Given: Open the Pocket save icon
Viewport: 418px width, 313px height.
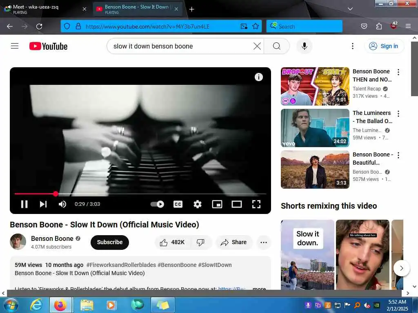Looking at the screenshot, I should click(364, 26).
